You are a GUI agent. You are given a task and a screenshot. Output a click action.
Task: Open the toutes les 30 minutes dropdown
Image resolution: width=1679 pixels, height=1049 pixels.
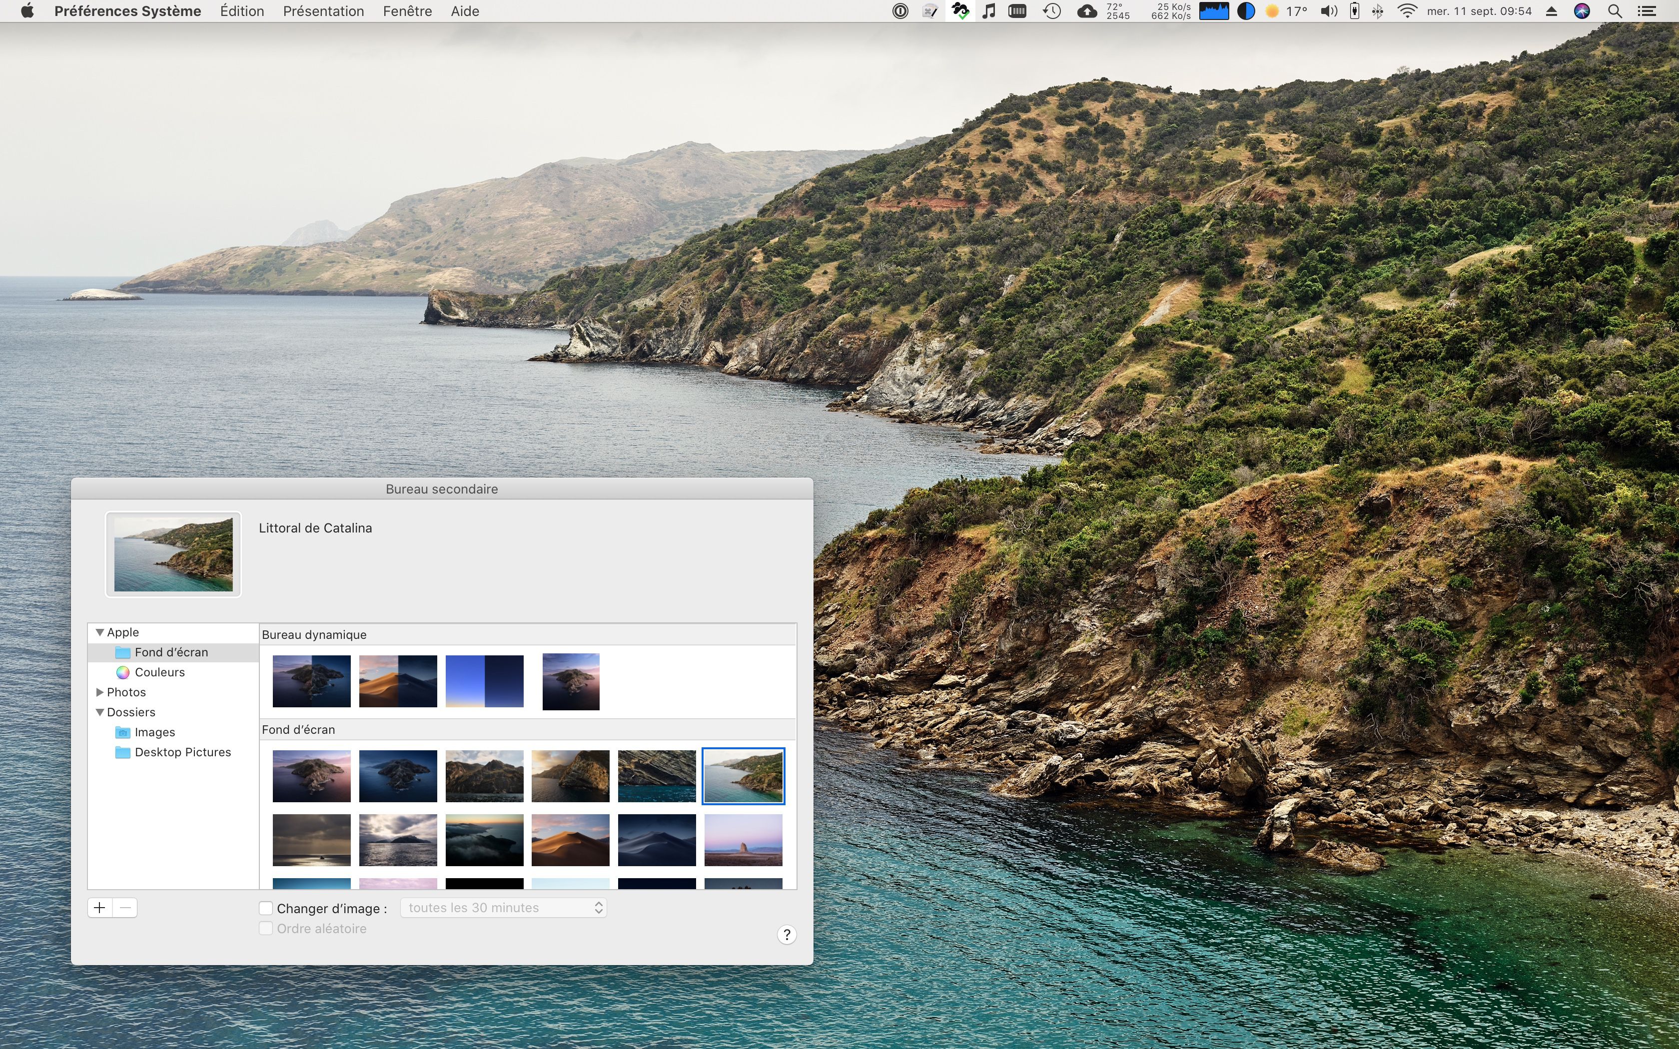pos(503,908)
